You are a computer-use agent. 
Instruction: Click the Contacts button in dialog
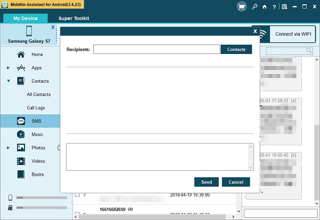click(236, 50)
